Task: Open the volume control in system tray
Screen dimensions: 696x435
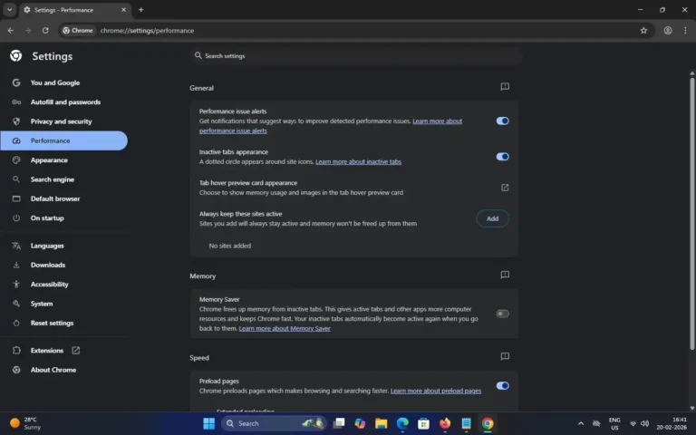Action: [645, 423]
